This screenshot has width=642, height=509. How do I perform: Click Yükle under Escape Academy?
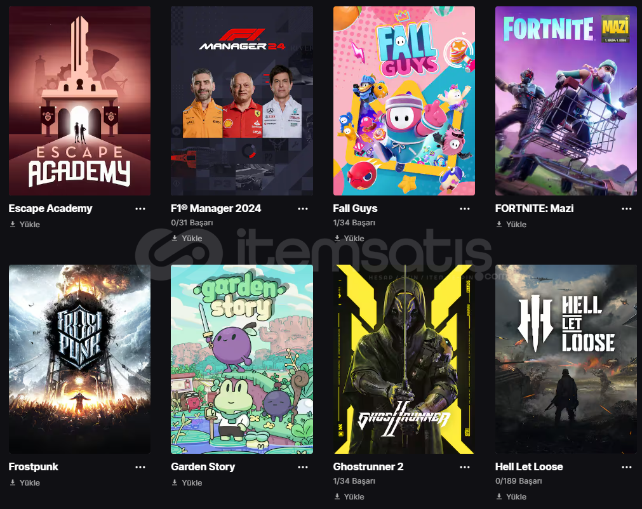25,224
